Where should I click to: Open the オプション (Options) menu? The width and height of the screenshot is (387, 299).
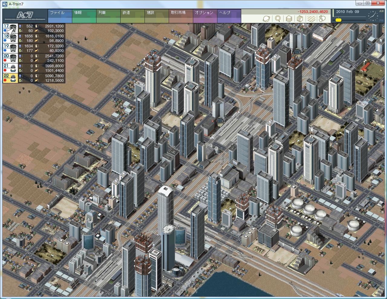(205, 16)
